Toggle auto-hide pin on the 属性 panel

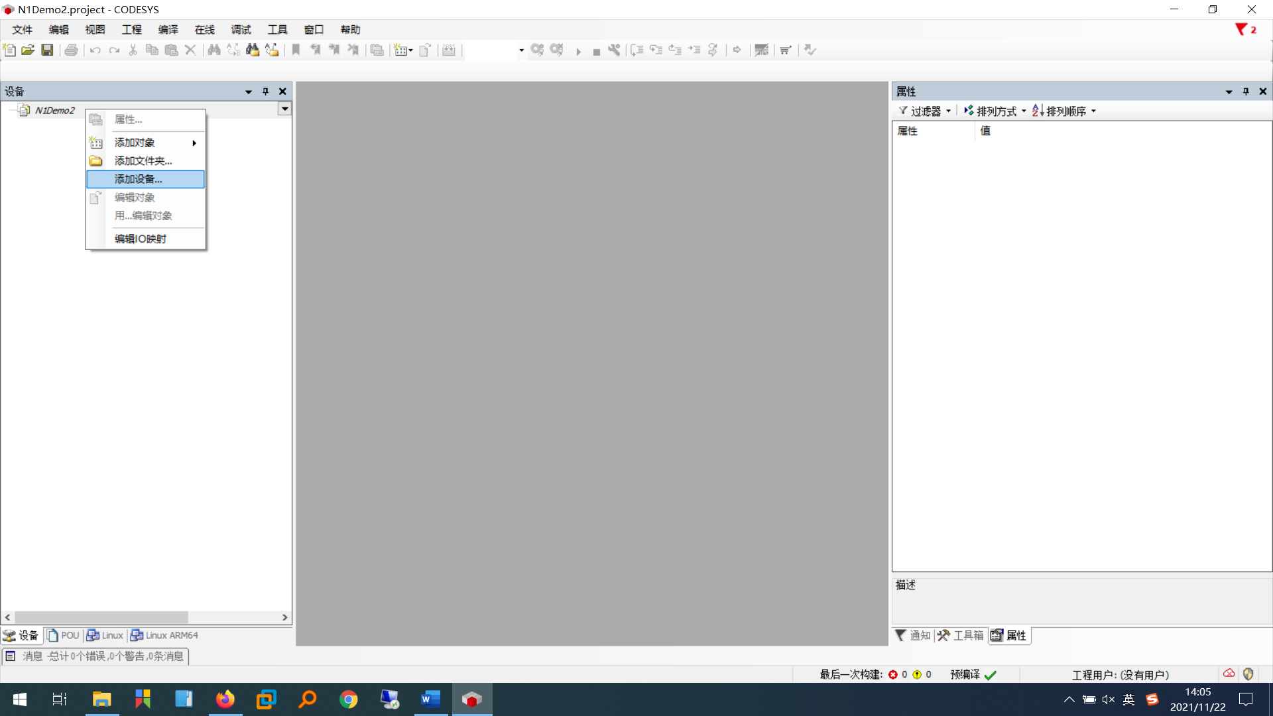pyautogui.click(x=1245, y=91)
